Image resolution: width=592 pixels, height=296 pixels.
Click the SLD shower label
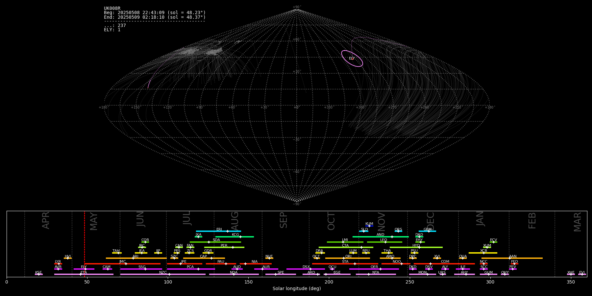click(364, 230)
